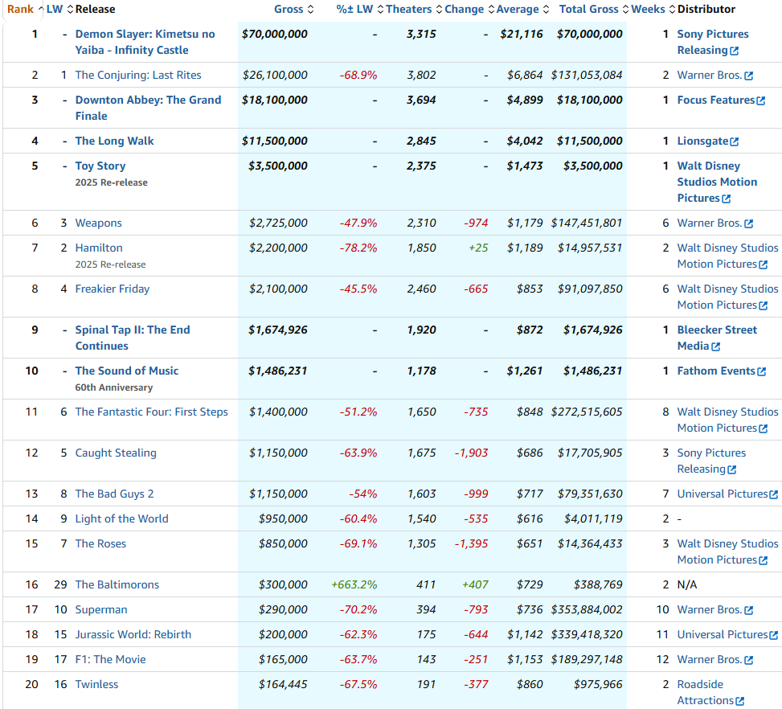Screen dimensions: 782x709
Task: Click the $353,884,002 total gross for Superman
Action: point(587,609)
